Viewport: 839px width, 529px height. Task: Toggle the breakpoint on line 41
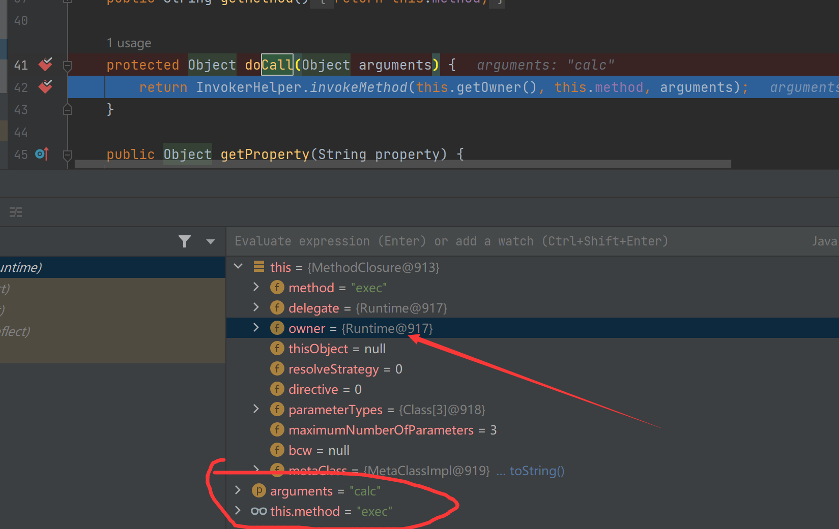(x=45, y=65)
